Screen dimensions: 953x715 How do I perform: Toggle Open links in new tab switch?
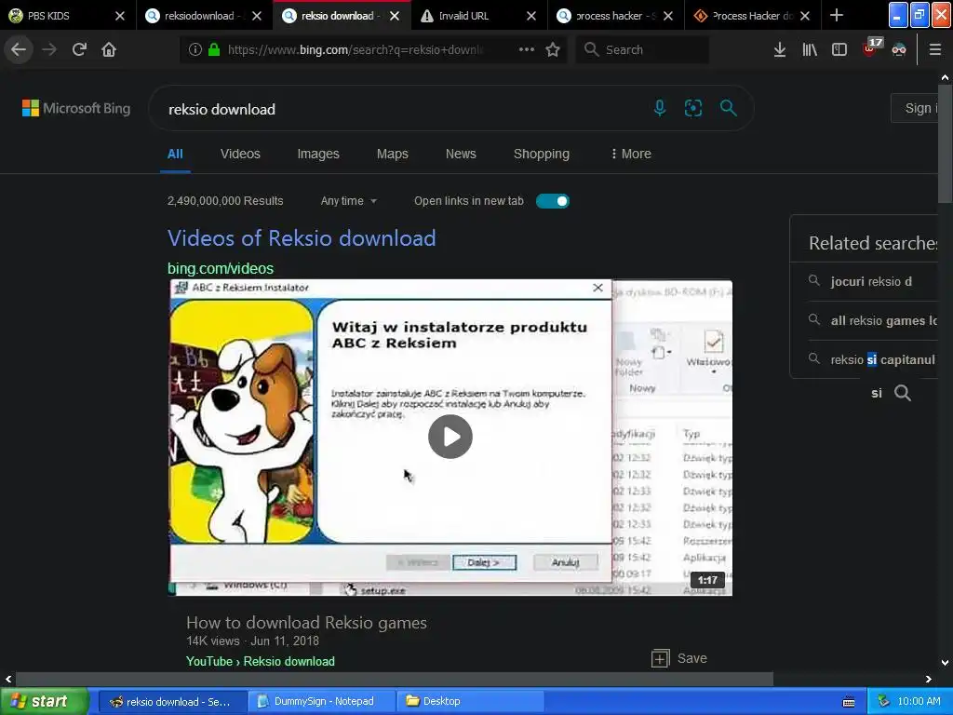coord(553,201)
